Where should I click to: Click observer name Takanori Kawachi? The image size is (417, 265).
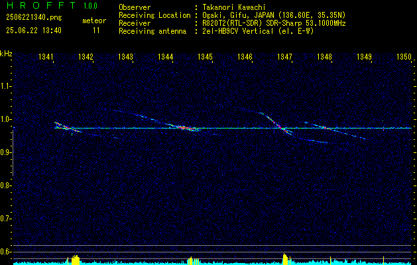click(234, 7)
